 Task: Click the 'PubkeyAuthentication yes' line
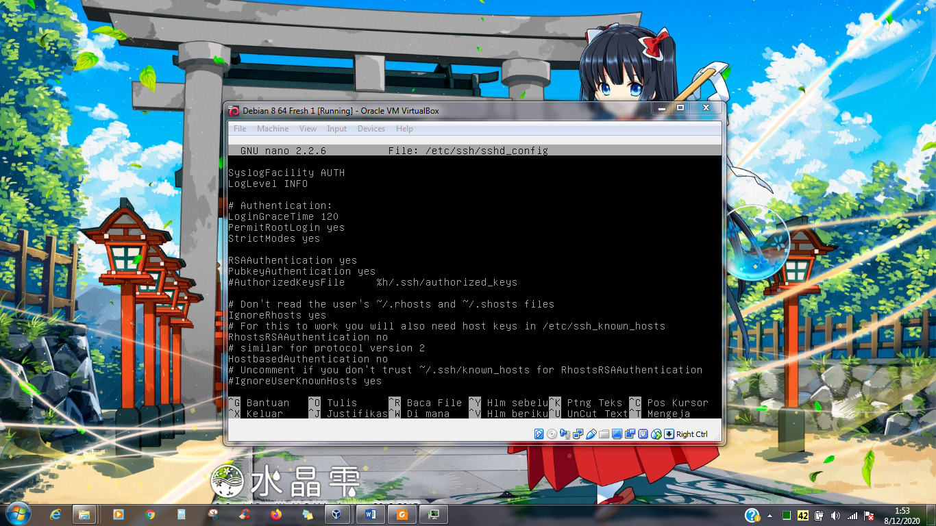301,271
